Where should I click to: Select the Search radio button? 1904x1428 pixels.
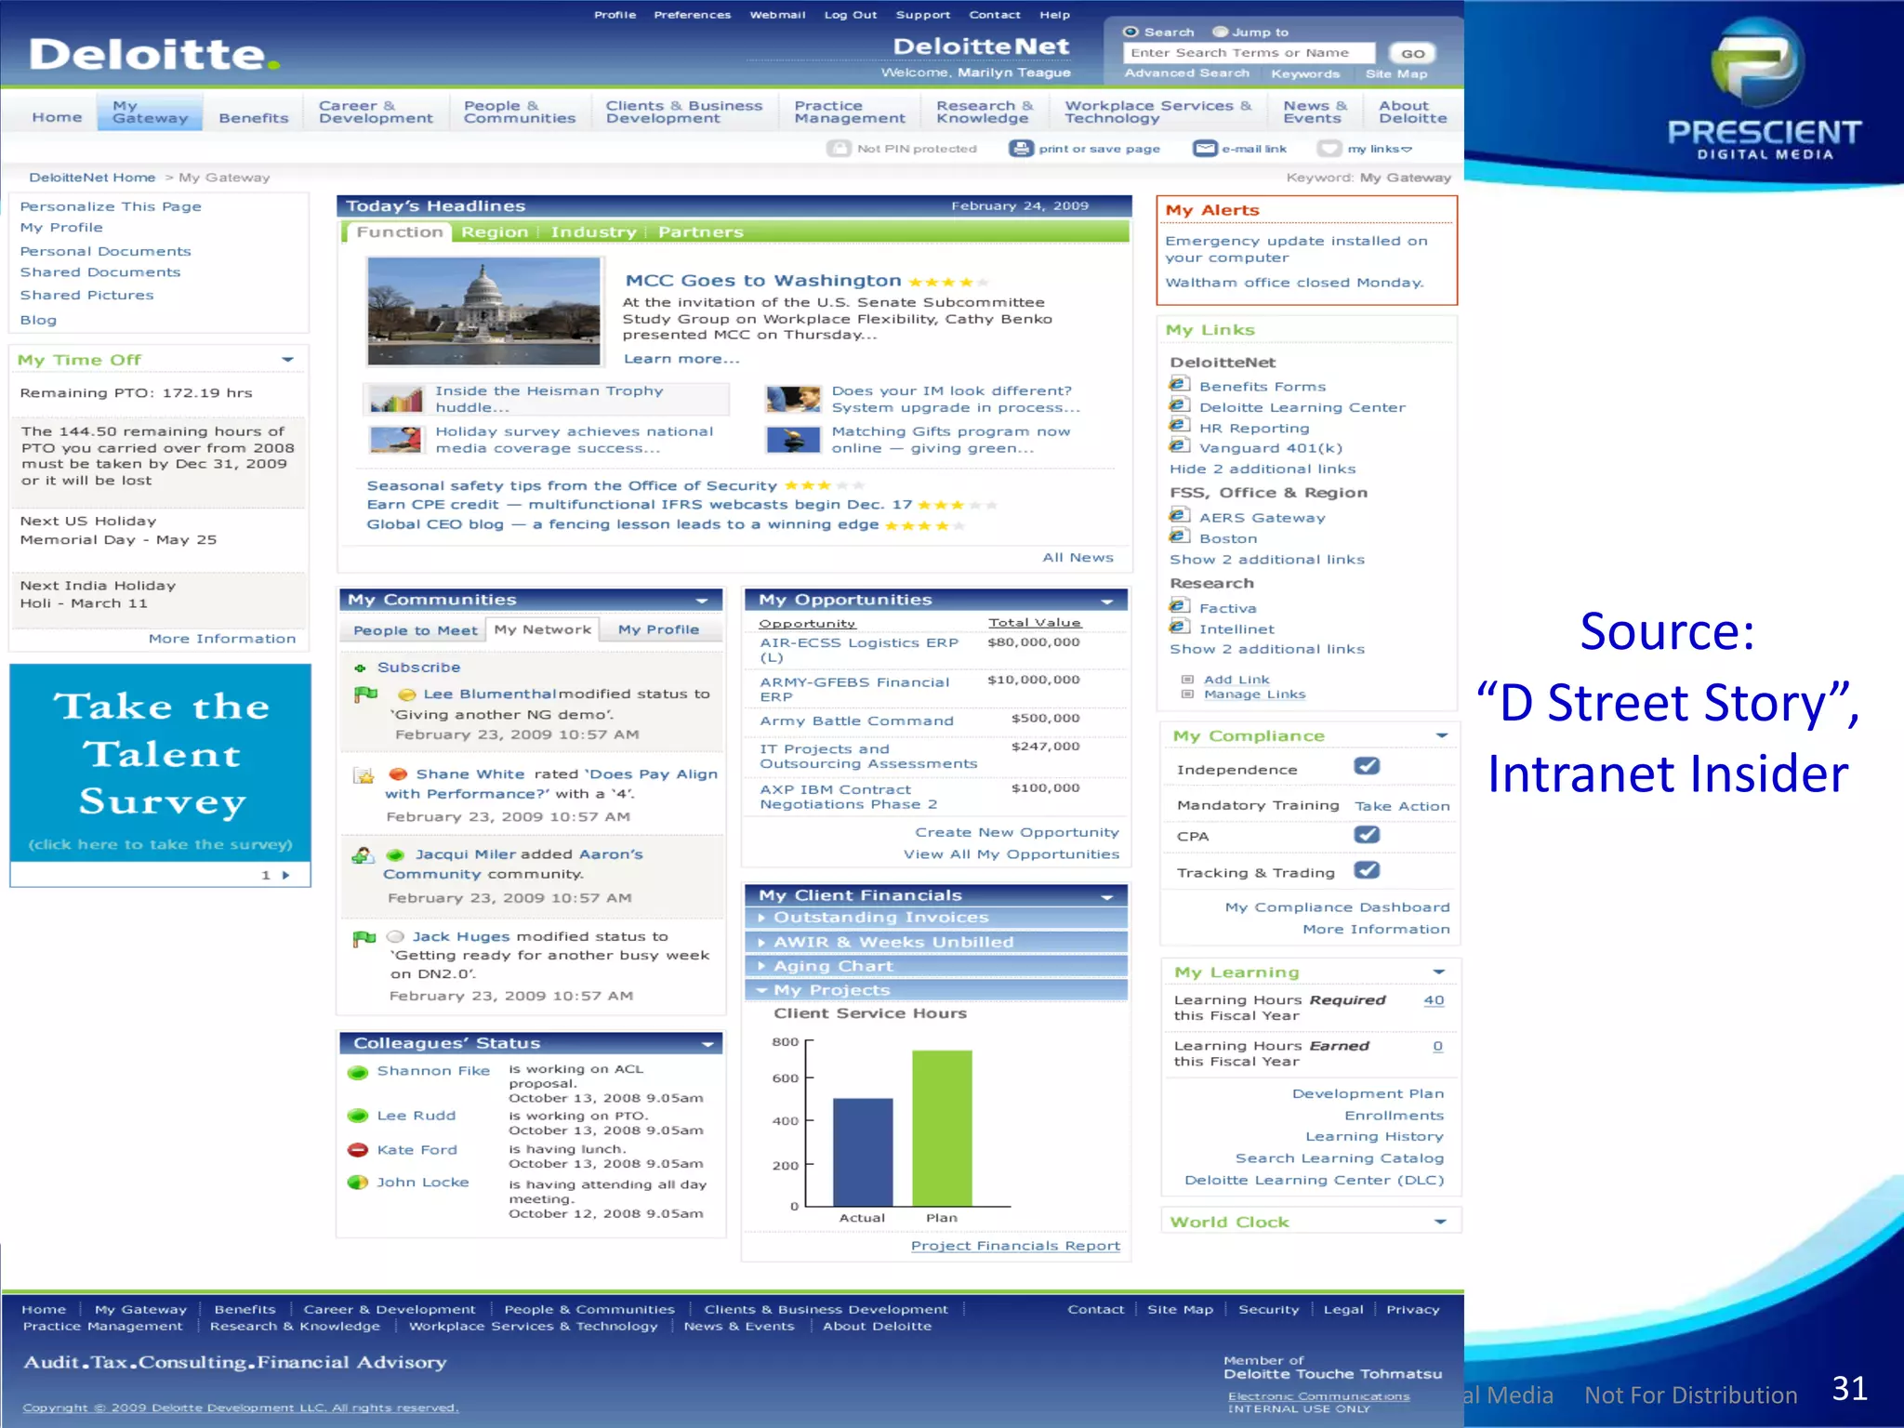[x=1130, y=32]
